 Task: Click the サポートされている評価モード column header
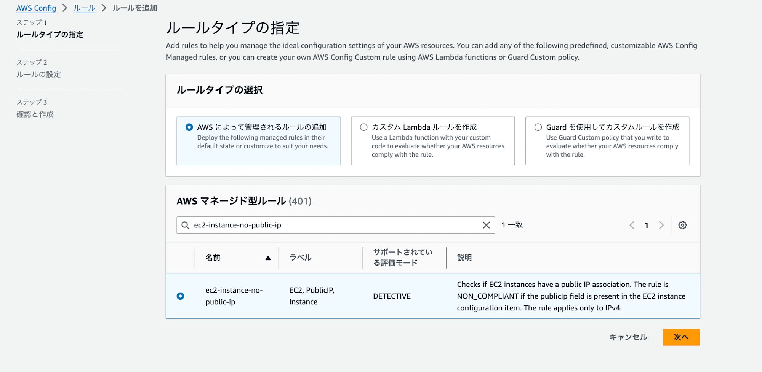pyautogui.click(x=403, y=258)
